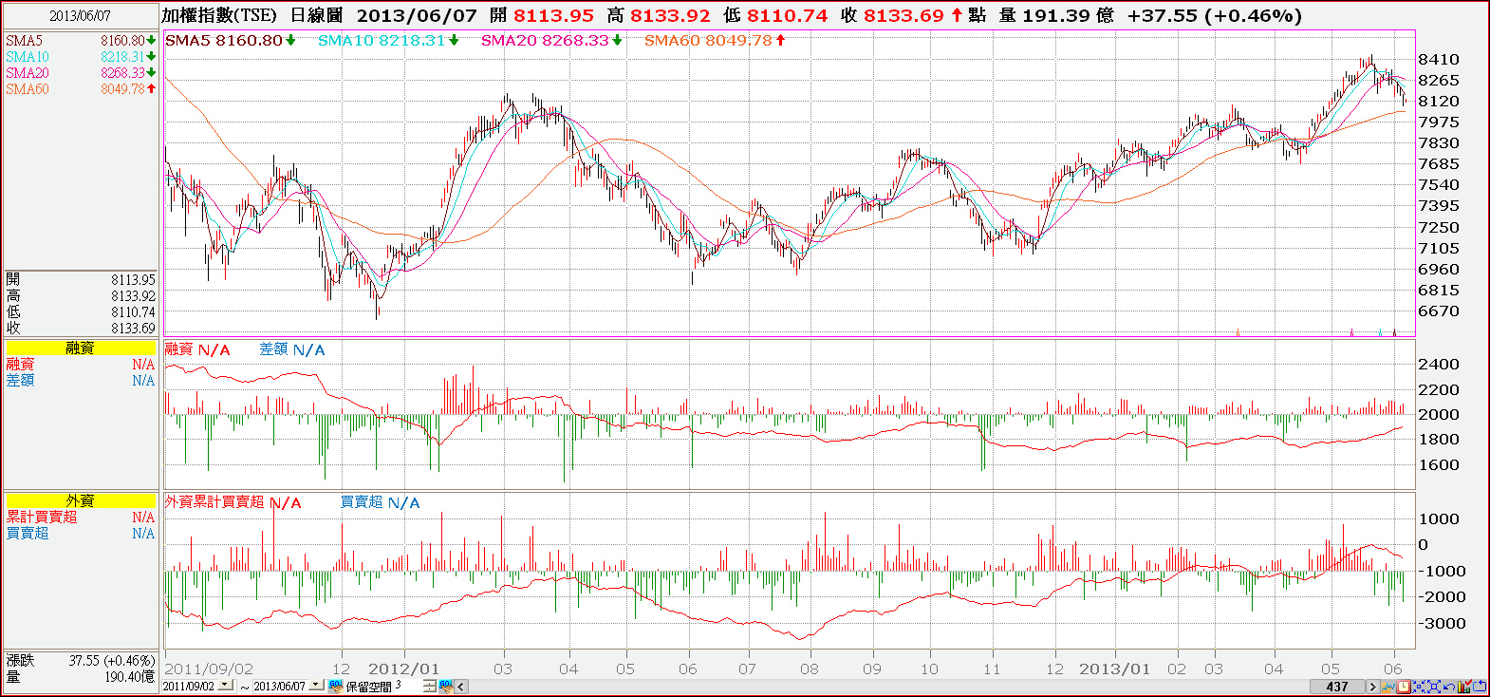Open the indicator settings bar chart icon

1464,686
